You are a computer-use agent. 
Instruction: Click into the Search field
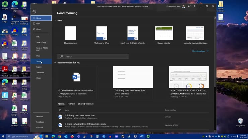pos(93,56)
